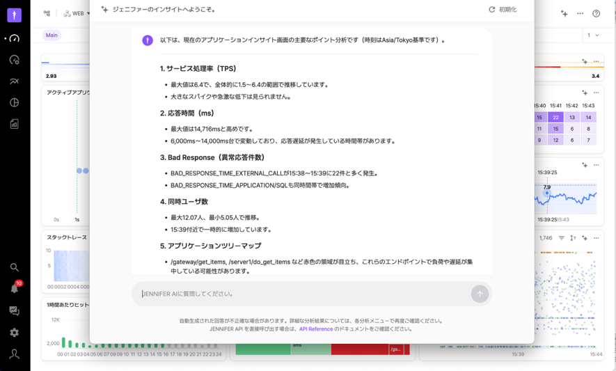Screen dimensions: 616x371
Task: Click the heatmap cell showing 22
Action: click(555, 118)
